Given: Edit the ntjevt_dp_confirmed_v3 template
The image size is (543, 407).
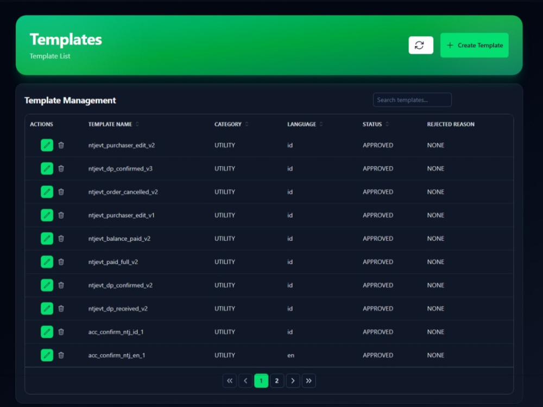Looking at the screenshot, I should coord(47,169).
